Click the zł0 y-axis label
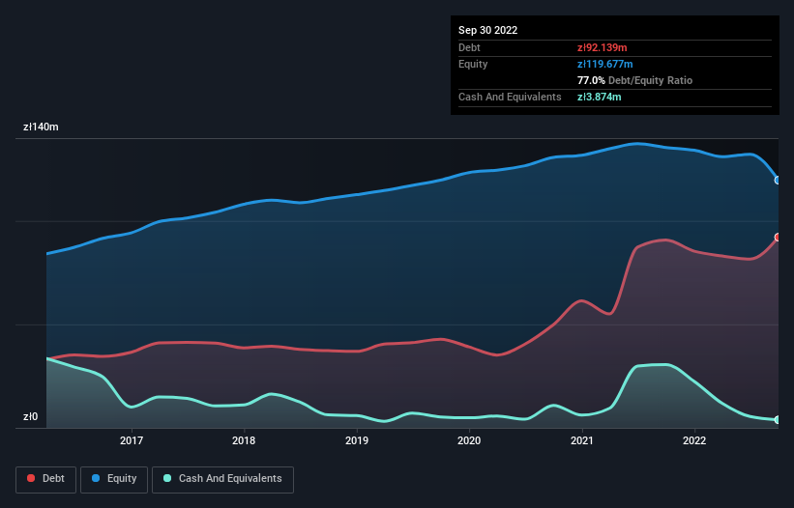 [x=30, y=417]
